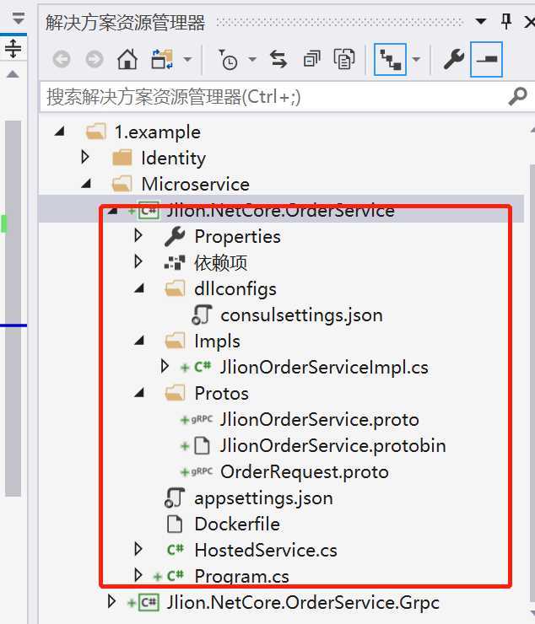Select consulsettings.json file

click(301, 315)
